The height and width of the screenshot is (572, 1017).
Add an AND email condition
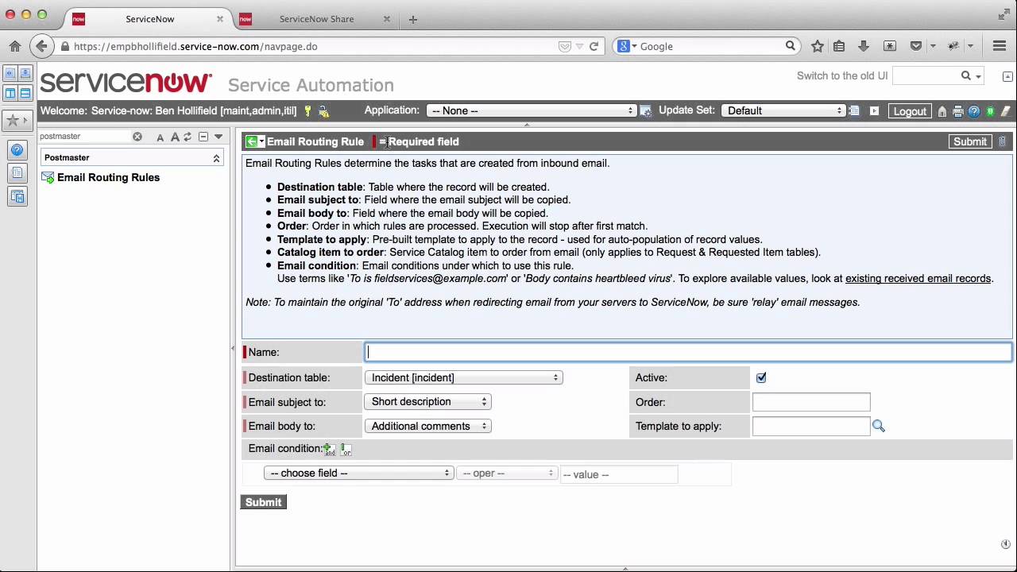(x=329, y=450)
